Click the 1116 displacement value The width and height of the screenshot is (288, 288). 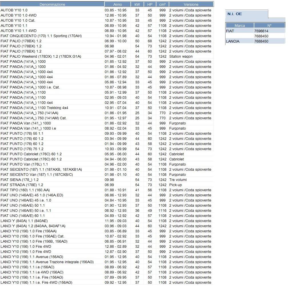pyautogui.click(x=162, y=211)
